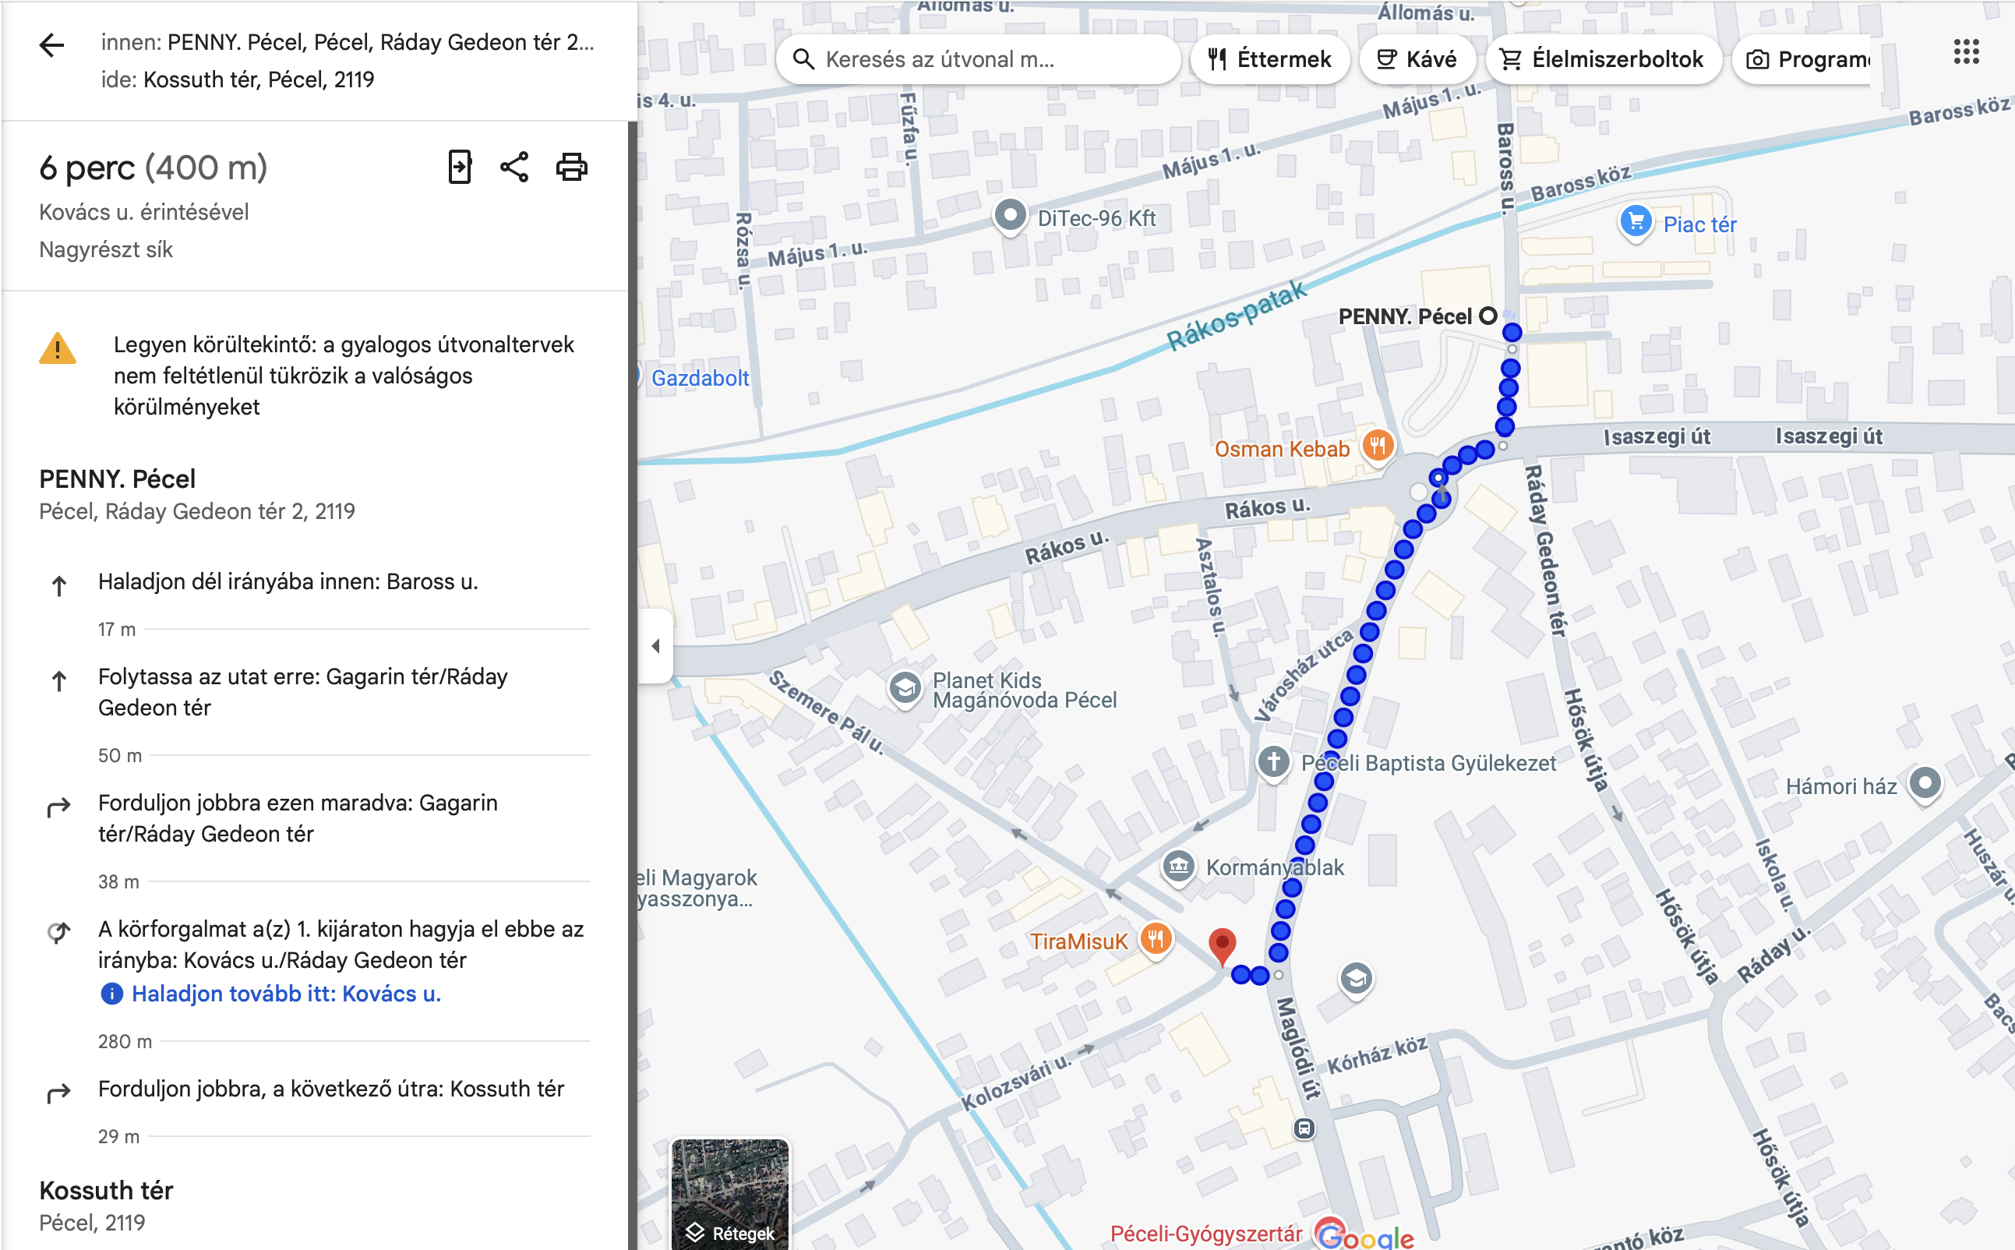Filter by Élelmiszerboltok chip
This screenshot has height=1250, width=2015.
1603,59
